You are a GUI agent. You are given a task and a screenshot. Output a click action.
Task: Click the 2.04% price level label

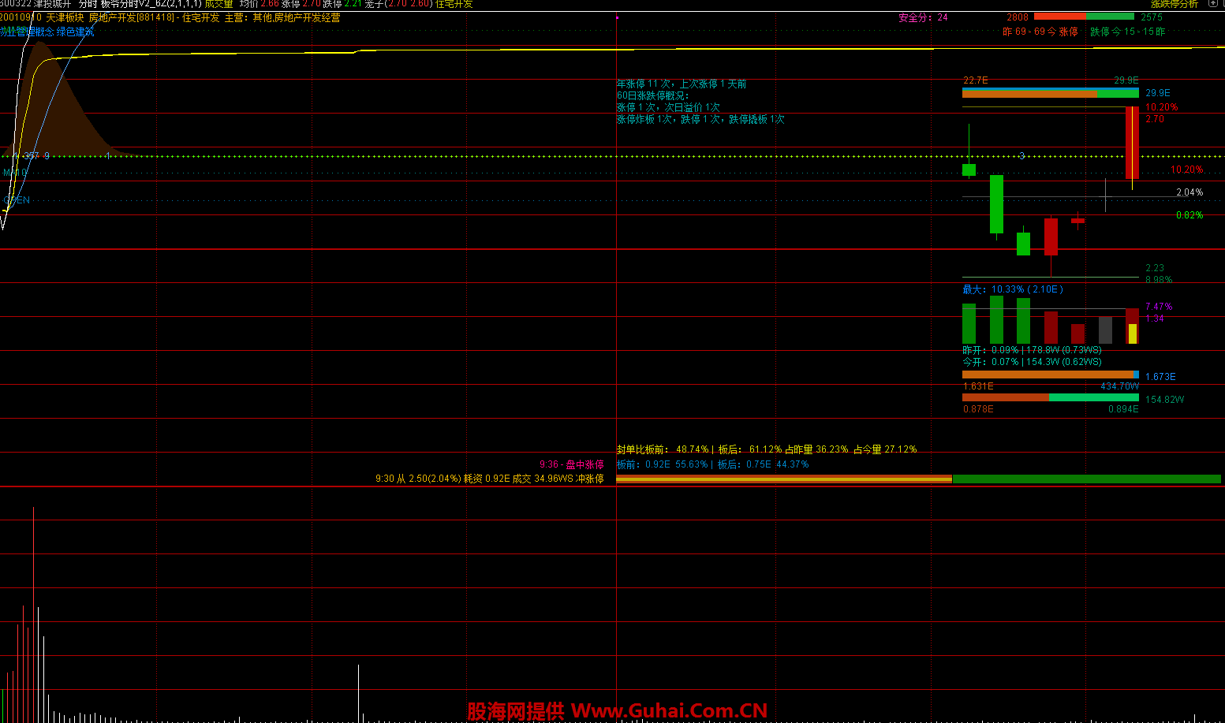(1190, 192)
